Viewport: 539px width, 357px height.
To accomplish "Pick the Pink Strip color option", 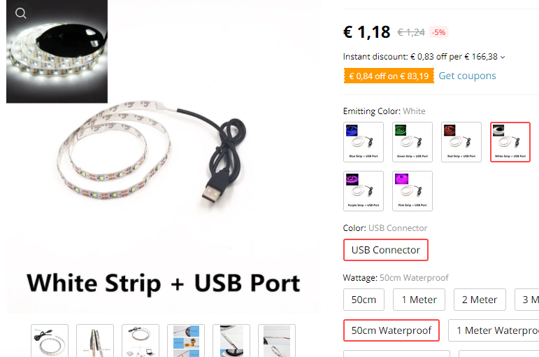I will coord(412,191).
